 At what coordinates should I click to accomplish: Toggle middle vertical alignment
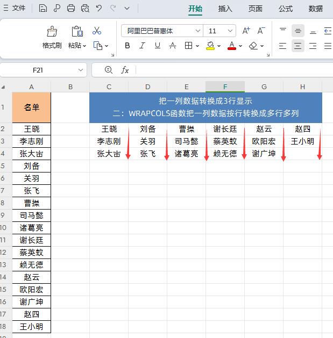298,31
